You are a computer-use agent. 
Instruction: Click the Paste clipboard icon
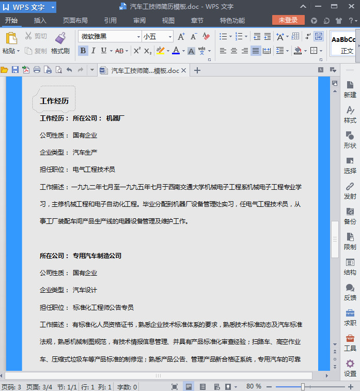click(x=11, y=38)
